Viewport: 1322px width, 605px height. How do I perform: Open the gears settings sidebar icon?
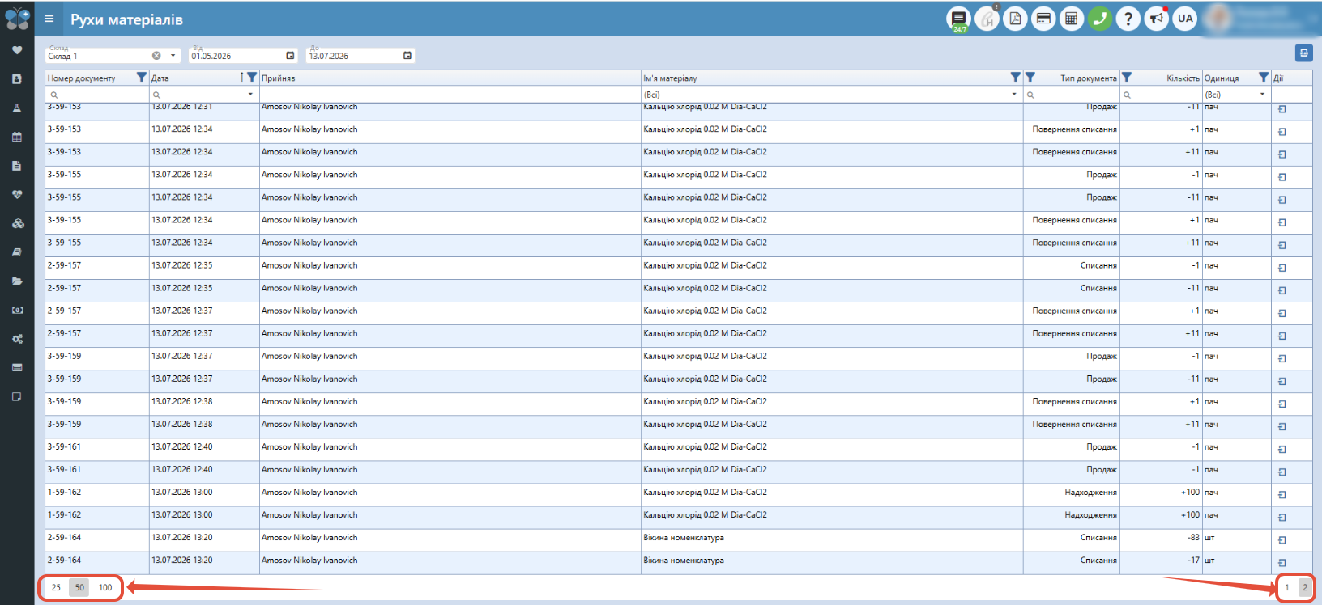(x=17, y=339)
